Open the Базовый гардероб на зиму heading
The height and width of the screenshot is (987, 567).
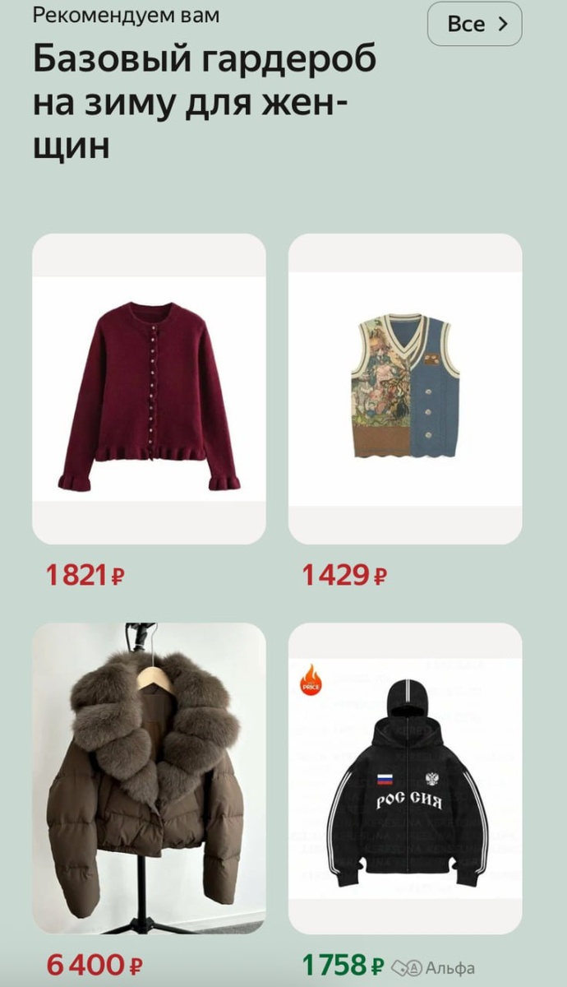(x=205, y=102)
